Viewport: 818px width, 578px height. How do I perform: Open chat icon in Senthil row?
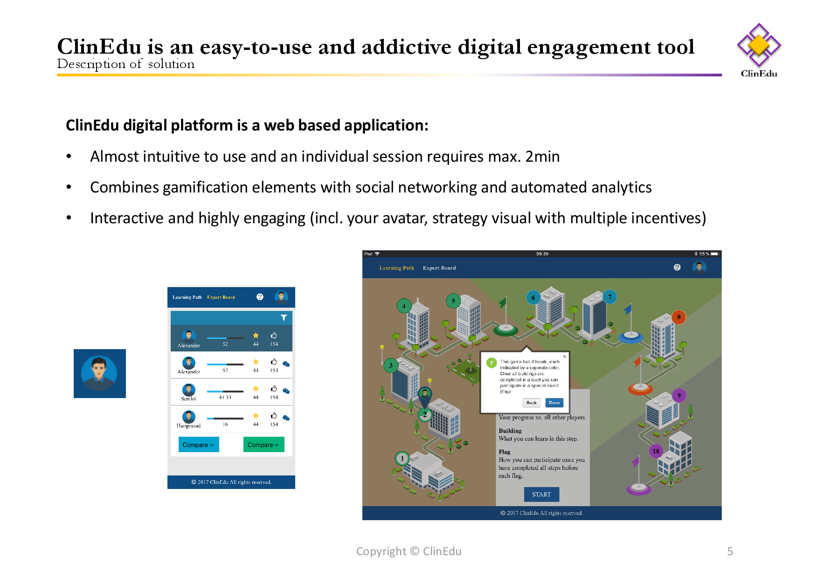[286, 391]
